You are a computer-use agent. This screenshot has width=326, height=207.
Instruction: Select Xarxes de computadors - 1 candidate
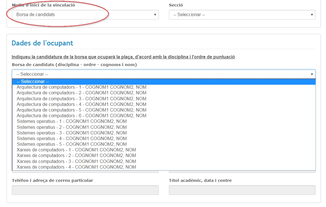point(76,150)
